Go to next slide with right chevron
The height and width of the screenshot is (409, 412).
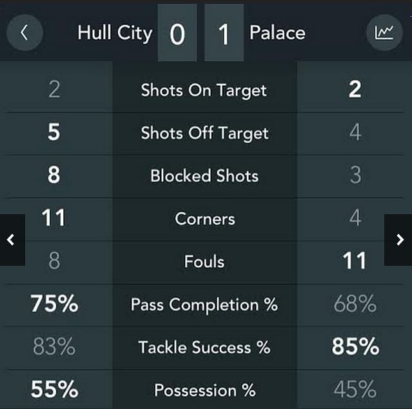point(398,240)
